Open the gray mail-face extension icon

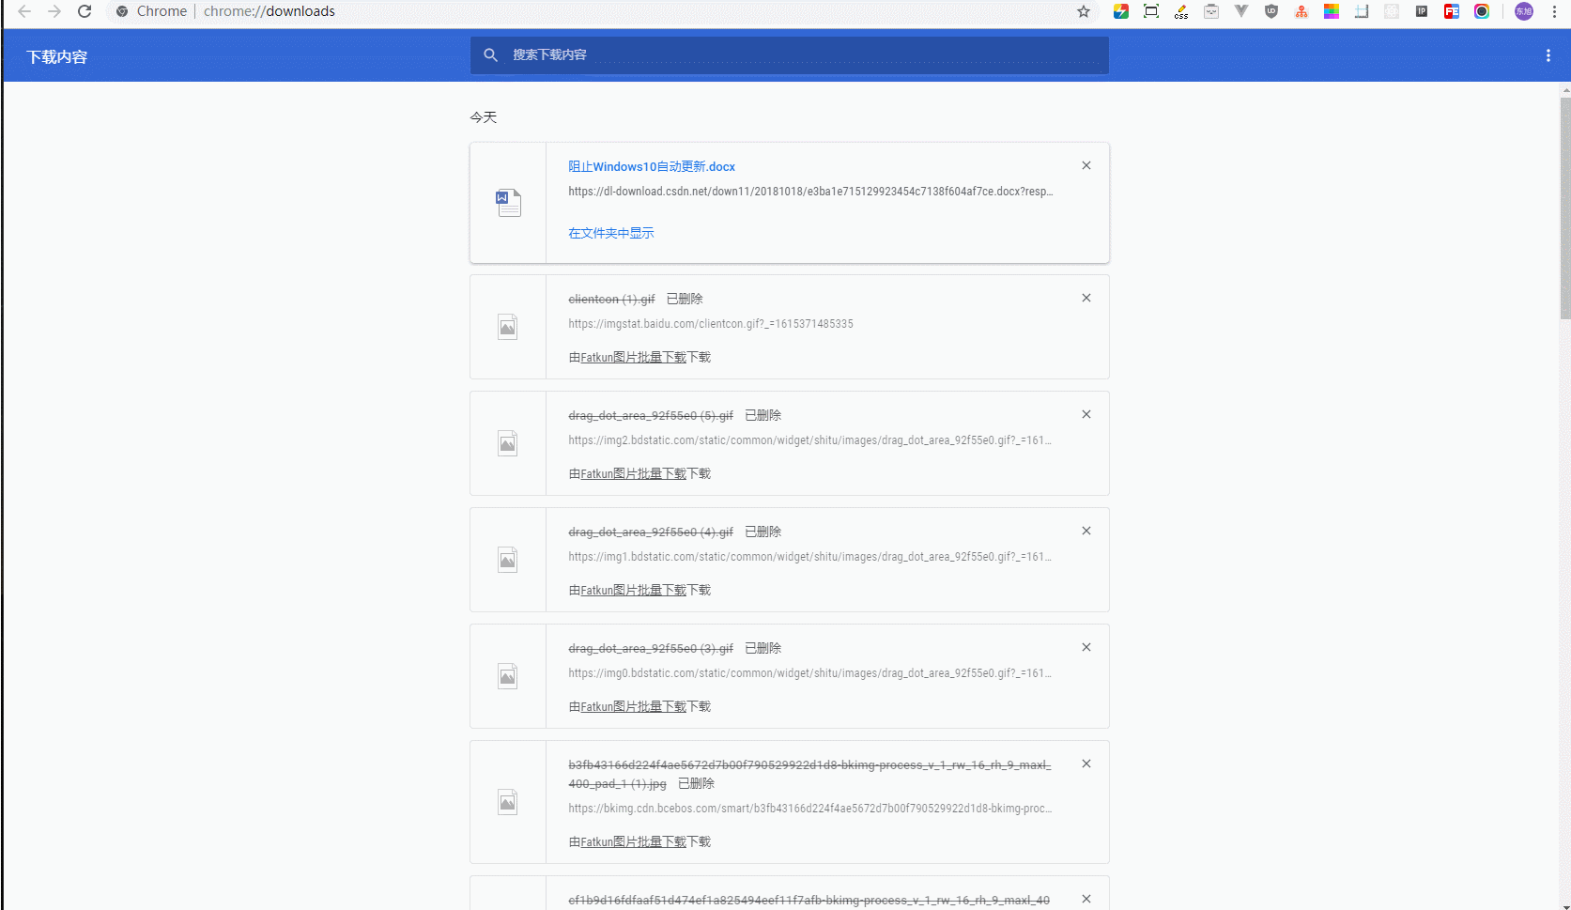[1211, 11]
